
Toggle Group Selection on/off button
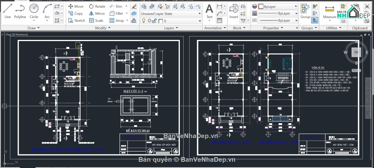tap(315, 20)
